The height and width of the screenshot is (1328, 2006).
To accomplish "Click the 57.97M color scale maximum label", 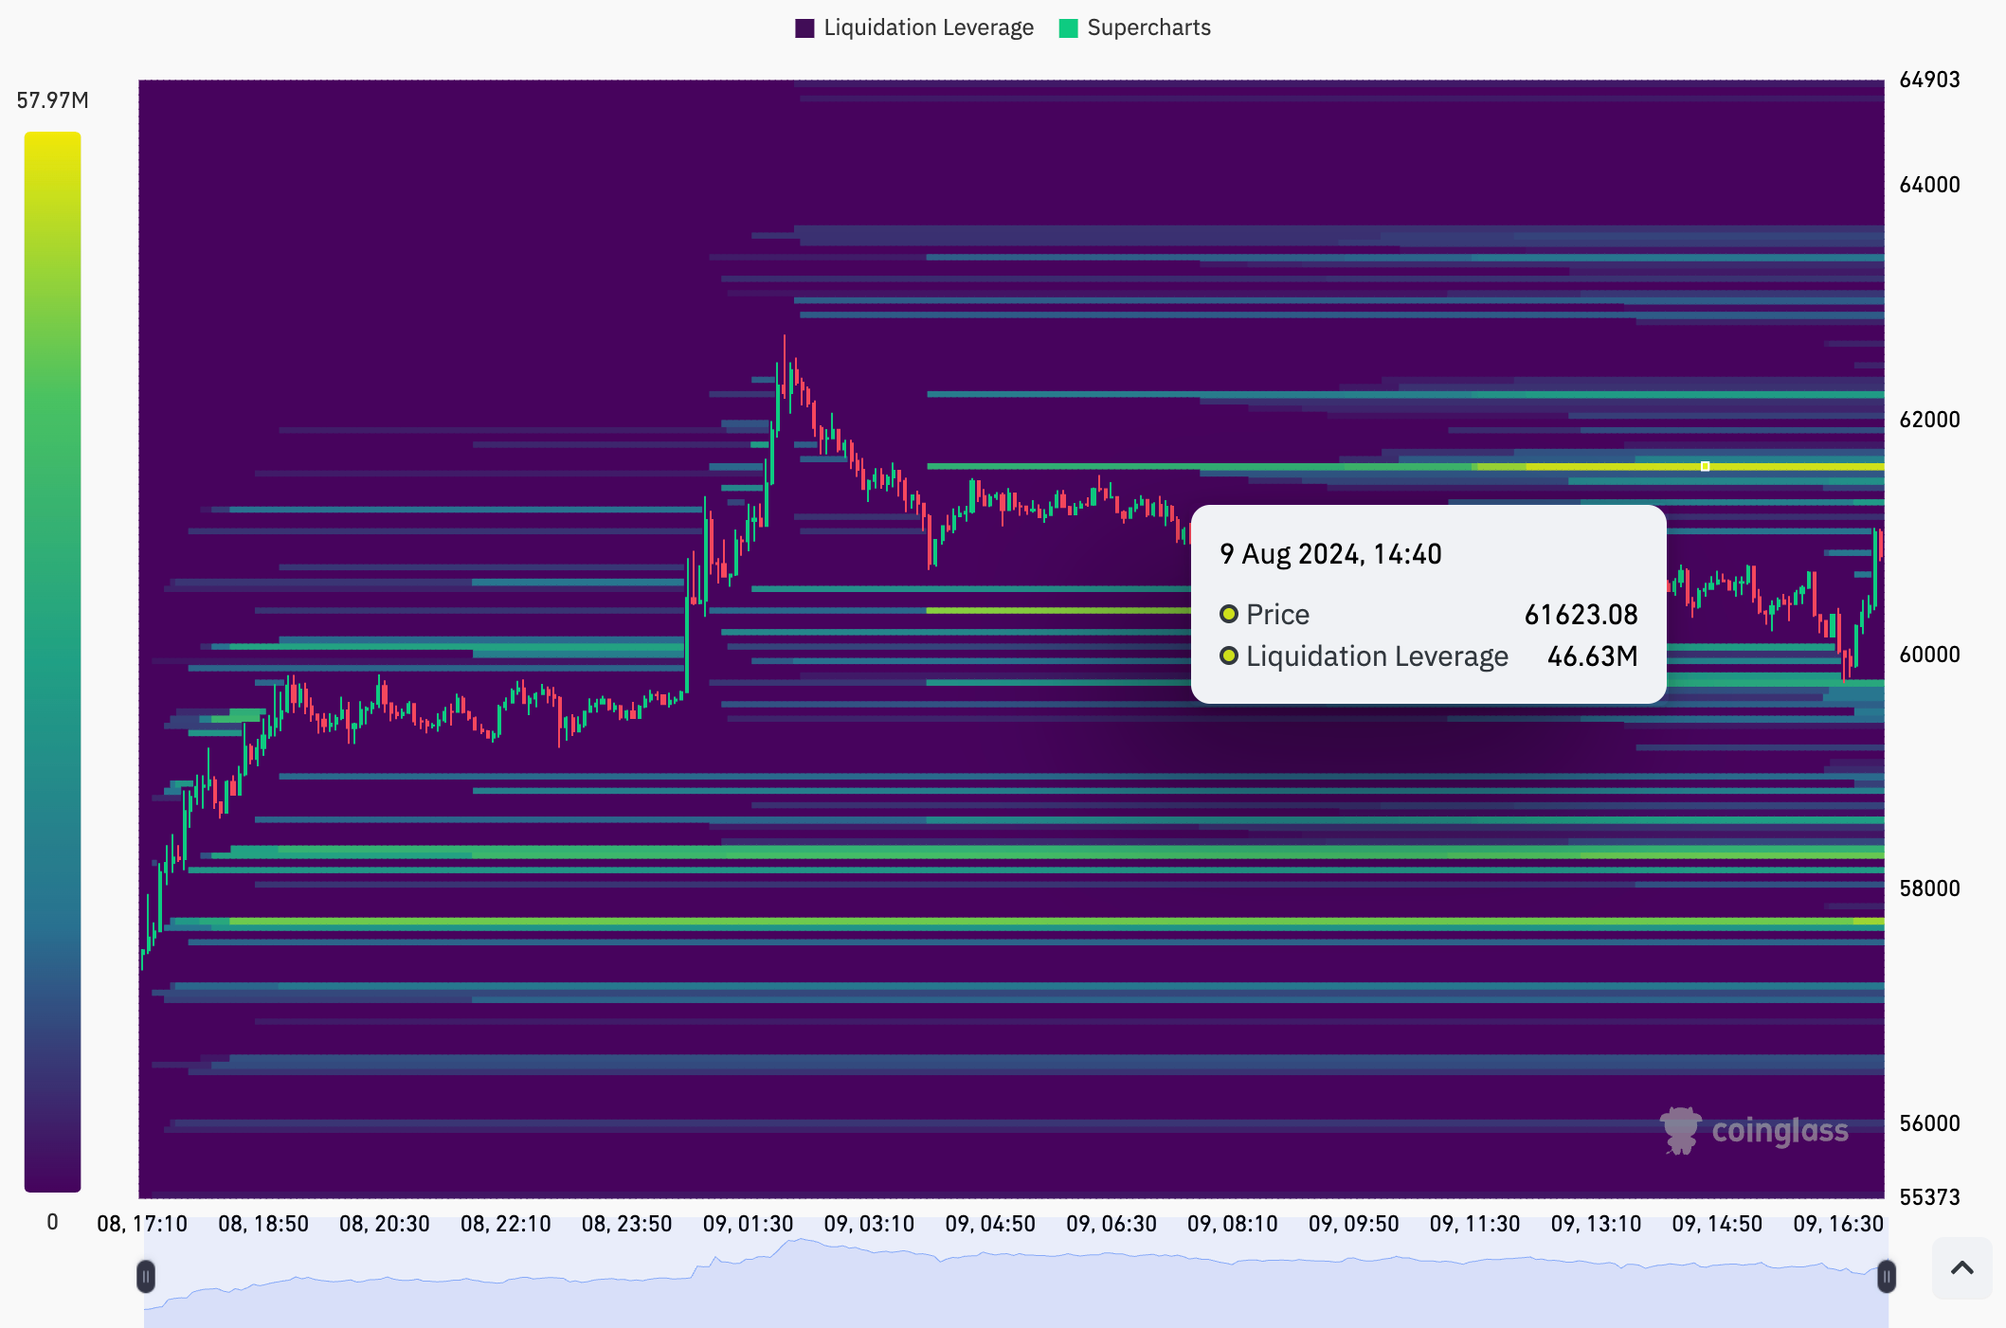I will click(52, 100).
